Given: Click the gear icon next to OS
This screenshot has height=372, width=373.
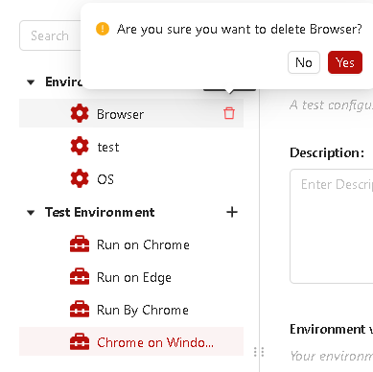Looking at the screenshot, I should tap(80, 178).
